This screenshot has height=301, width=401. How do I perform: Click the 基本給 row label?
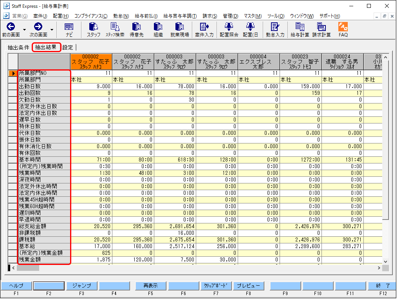point(44,246)
